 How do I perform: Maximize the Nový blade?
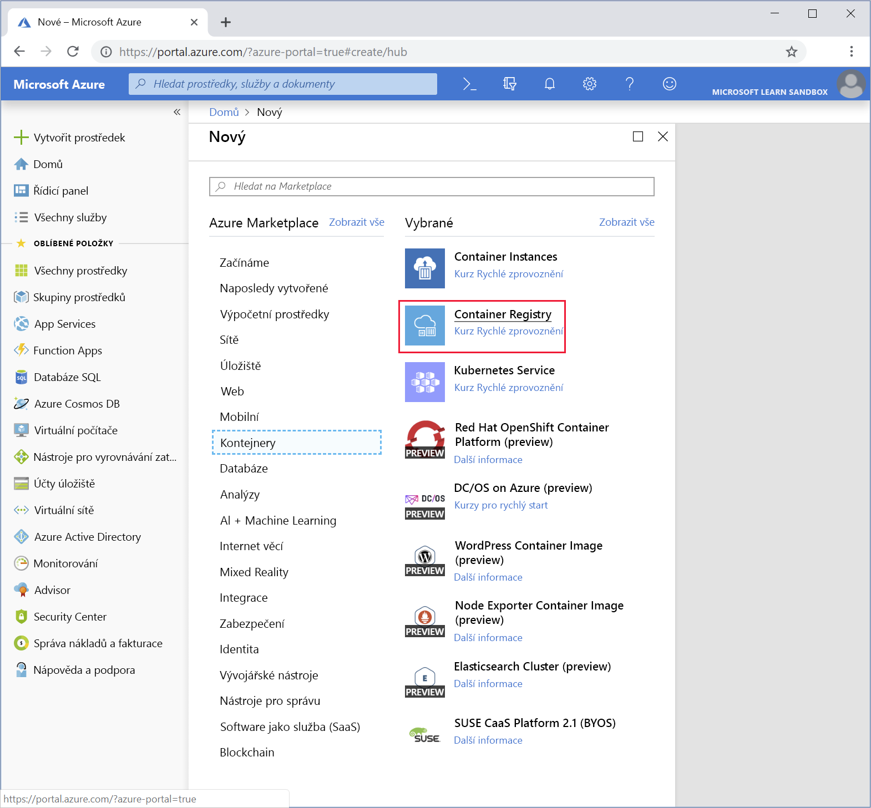(x=638, y=136)
